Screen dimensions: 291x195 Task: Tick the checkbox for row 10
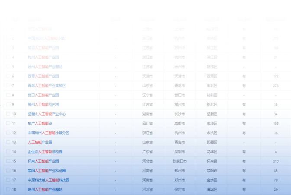[x=8, y=114]
